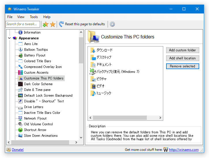This screenshot has height=158, width=209.
Task: Click the Default Lock Screen Background icon
Action: click(x=20, y=95)
